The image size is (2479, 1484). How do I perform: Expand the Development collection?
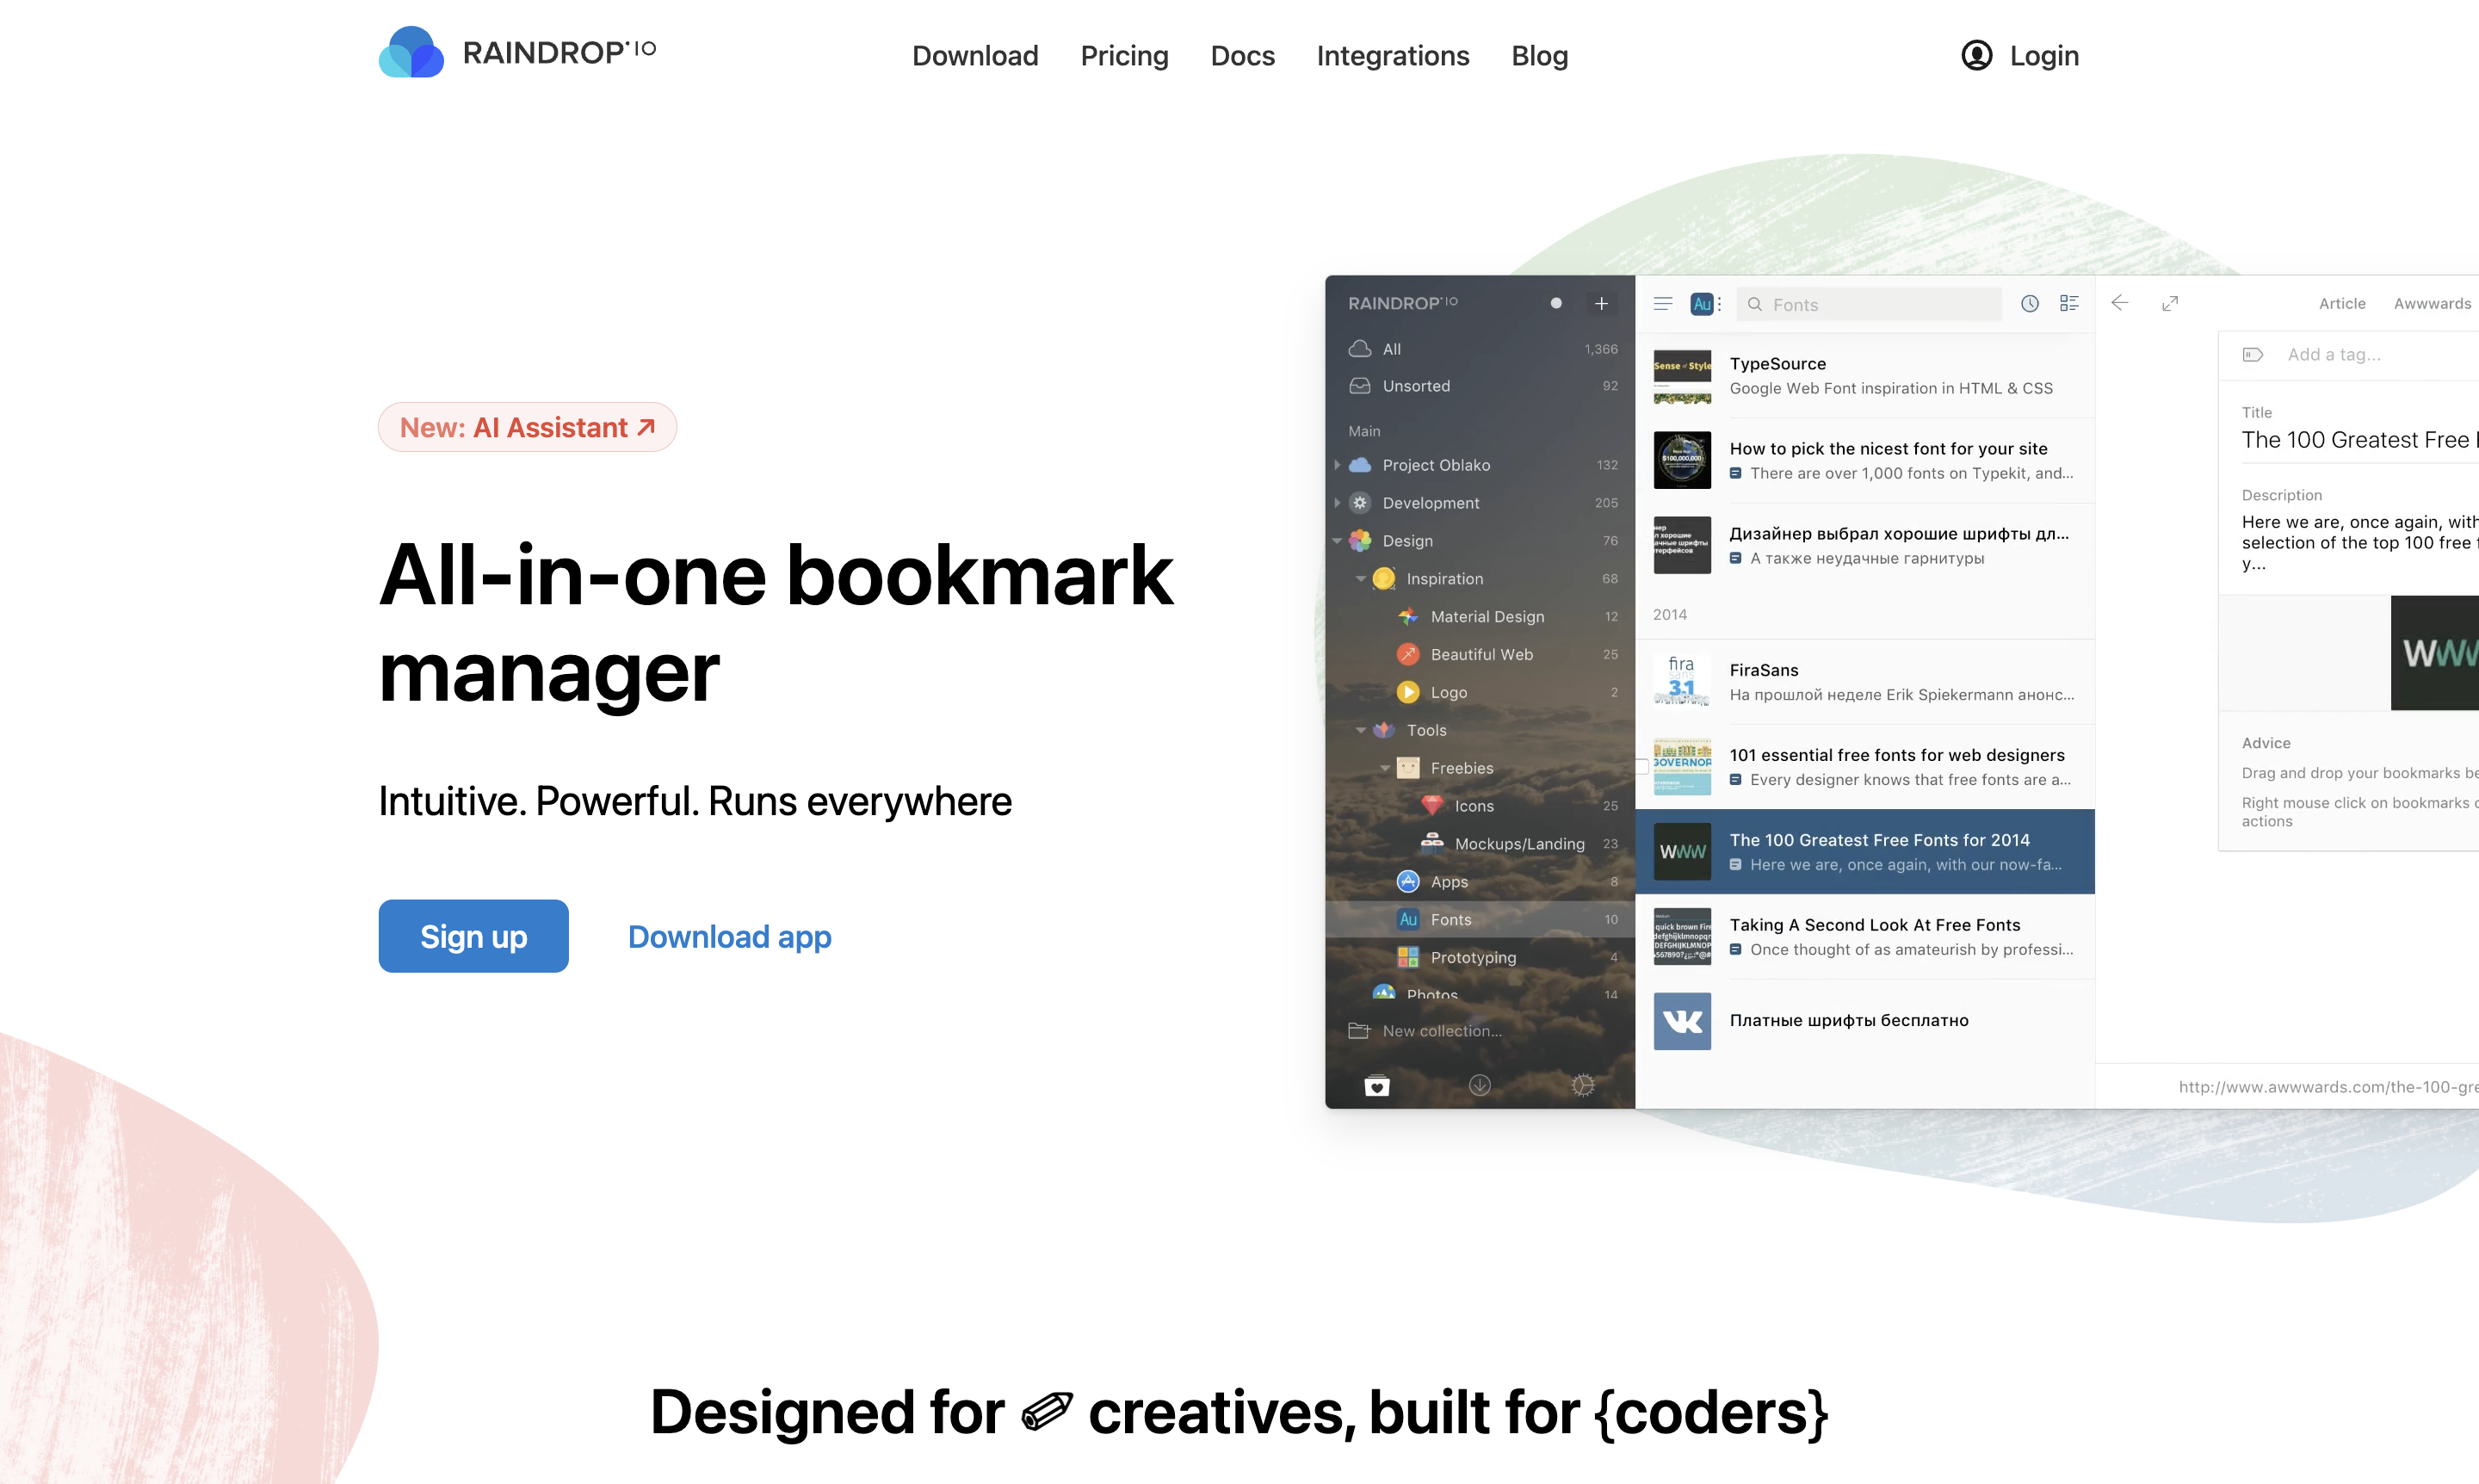tap(1337, 503)
